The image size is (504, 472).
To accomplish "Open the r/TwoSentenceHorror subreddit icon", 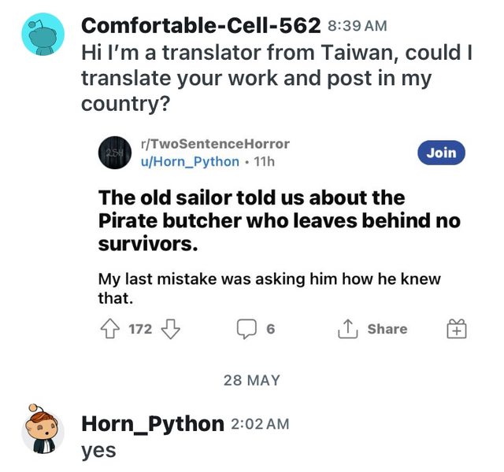I will [x=116, y=153].
